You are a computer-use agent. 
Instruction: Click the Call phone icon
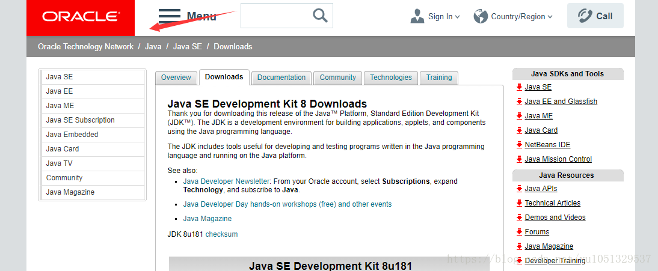coord(583,16)
